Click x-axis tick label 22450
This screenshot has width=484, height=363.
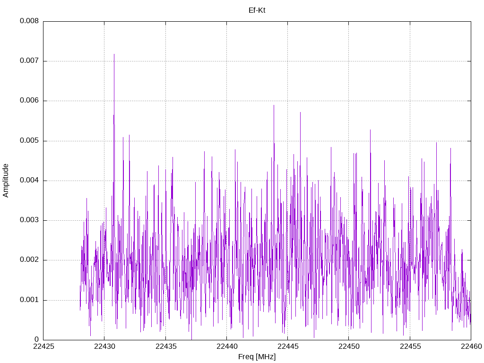(x=349, y=346)
